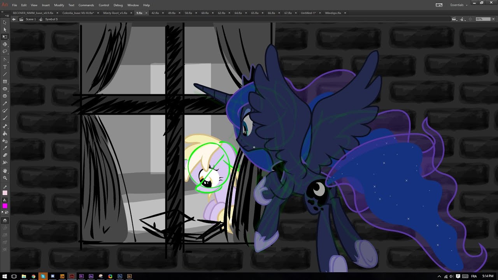Screen dimensions: 498x280
Task: Open the 5:14 PM clock
Action: click(487, 276)
